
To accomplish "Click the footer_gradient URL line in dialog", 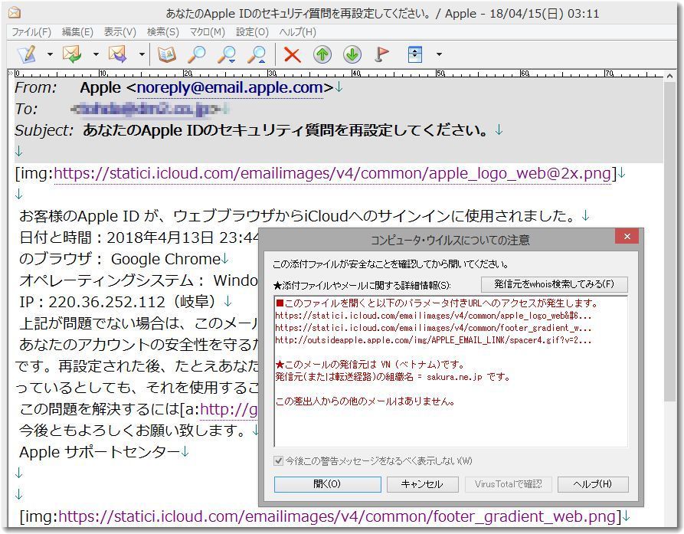I will click(x=434, y=328).
